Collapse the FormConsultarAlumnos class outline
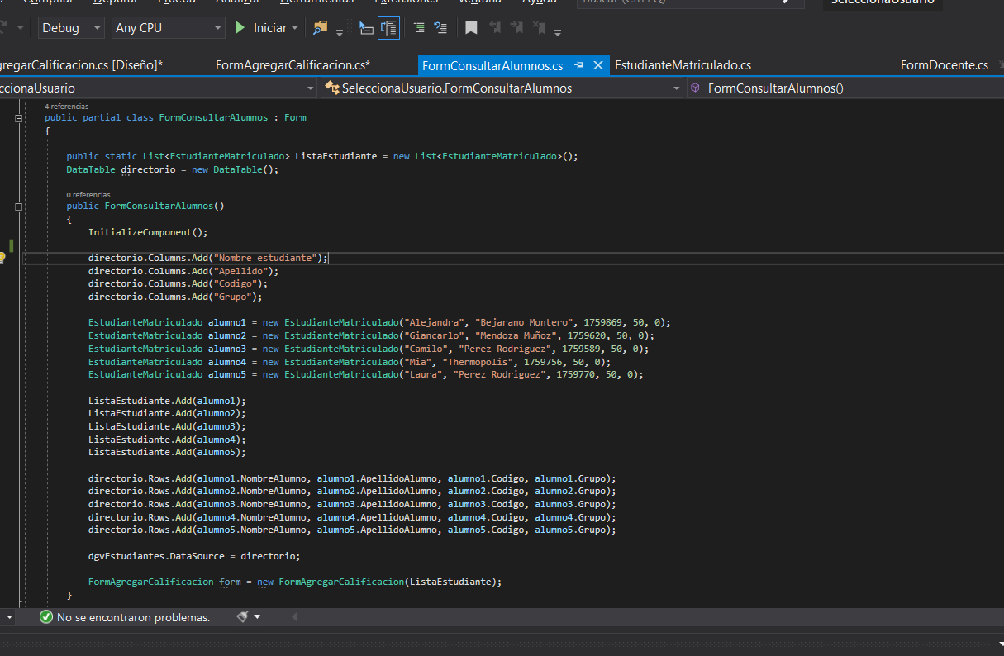This screenshot has height=656, width=1004. 18,118
